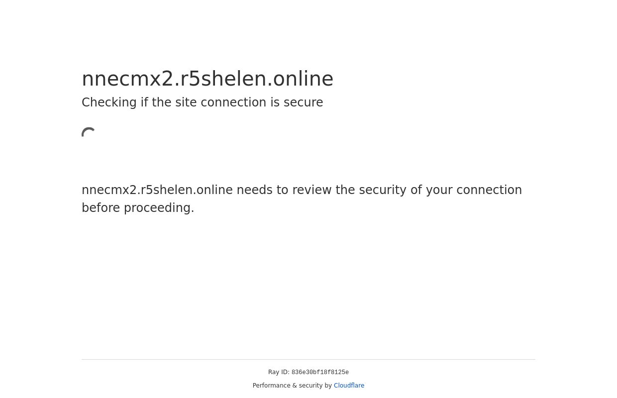This screenshot has height=398, width=617.
Task: Click the word 'security' in the body paragraph
Action: tap(382, 190)
